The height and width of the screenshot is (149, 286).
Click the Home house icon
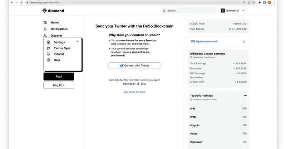[45, 22]
